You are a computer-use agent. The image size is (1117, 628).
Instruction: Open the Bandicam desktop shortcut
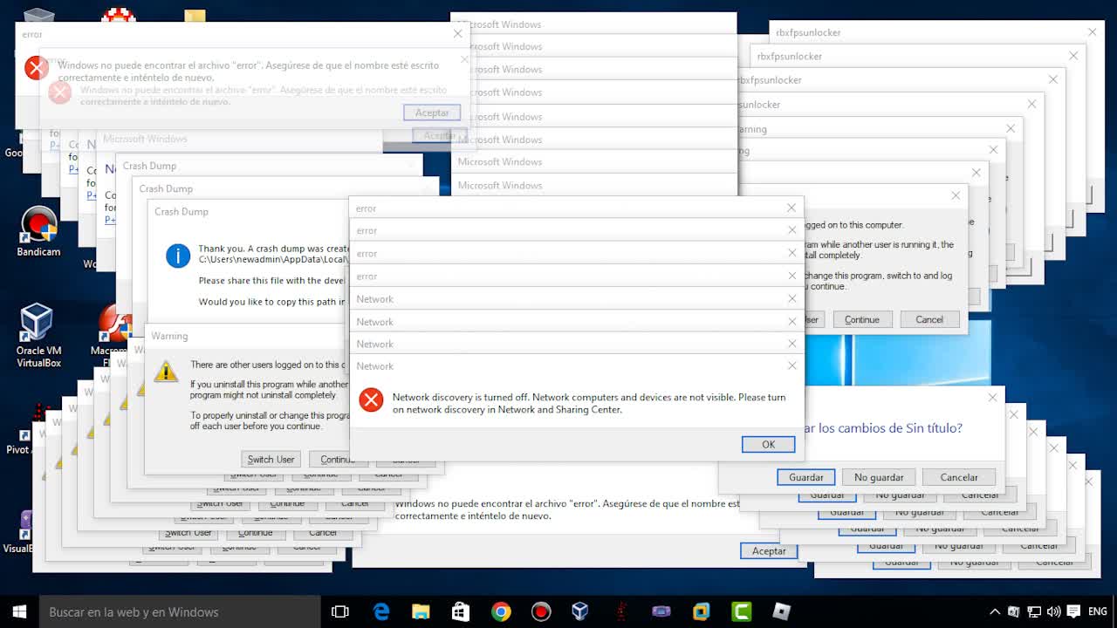pos(39,231)
